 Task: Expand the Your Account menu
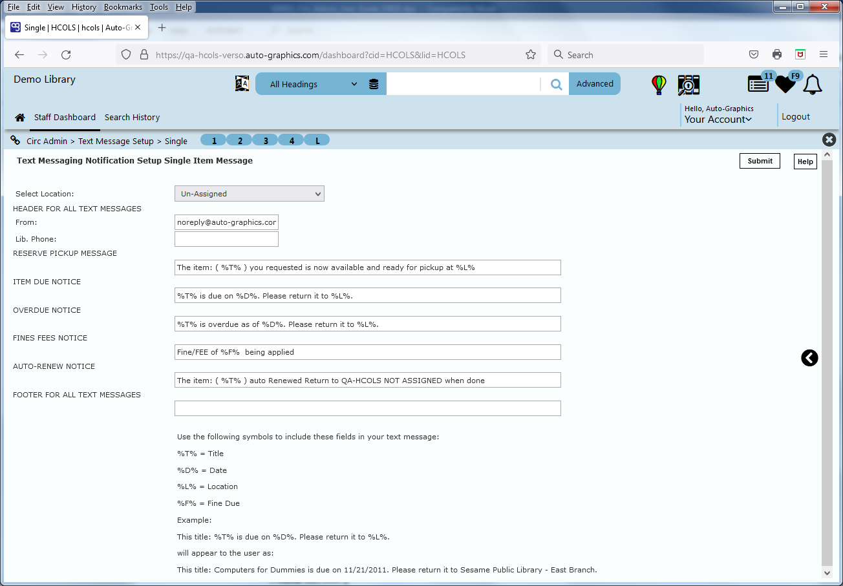point(718,120)
